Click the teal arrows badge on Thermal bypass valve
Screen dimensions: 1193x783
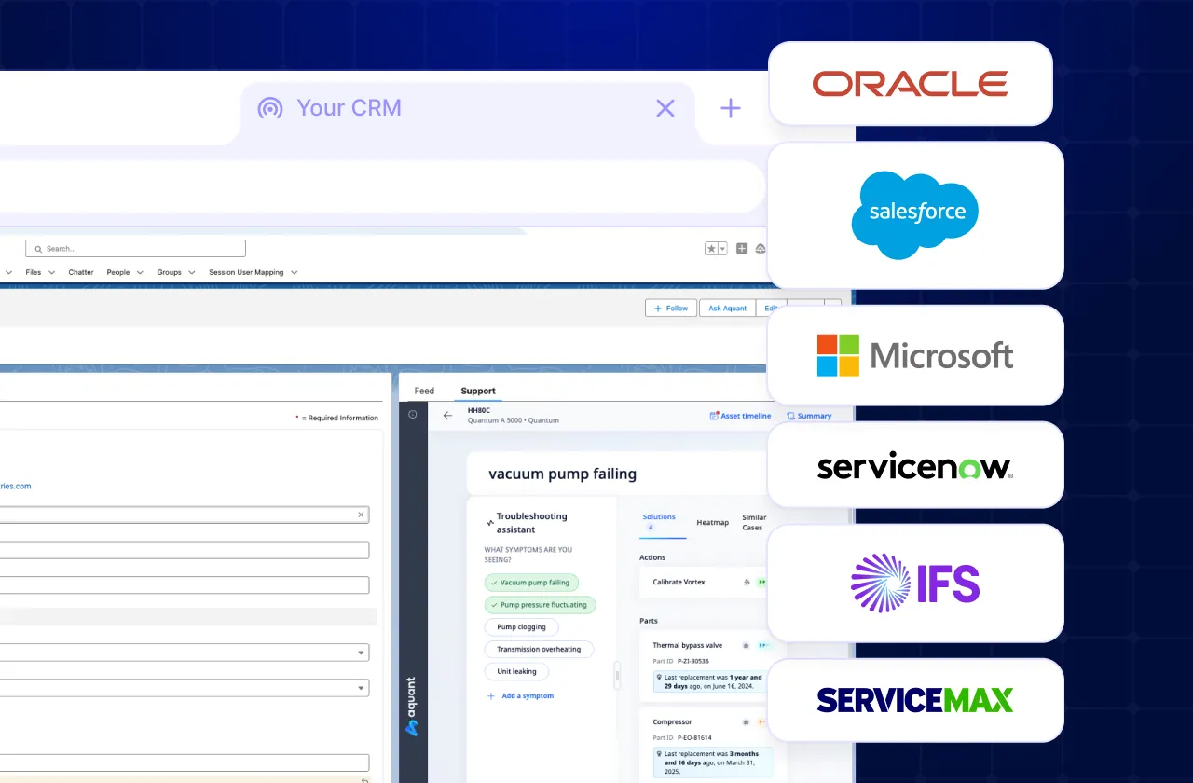click(764, 645)
